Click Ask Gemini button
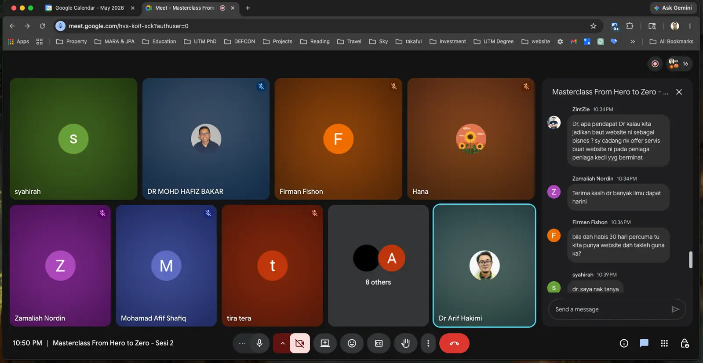 [673, 8]
